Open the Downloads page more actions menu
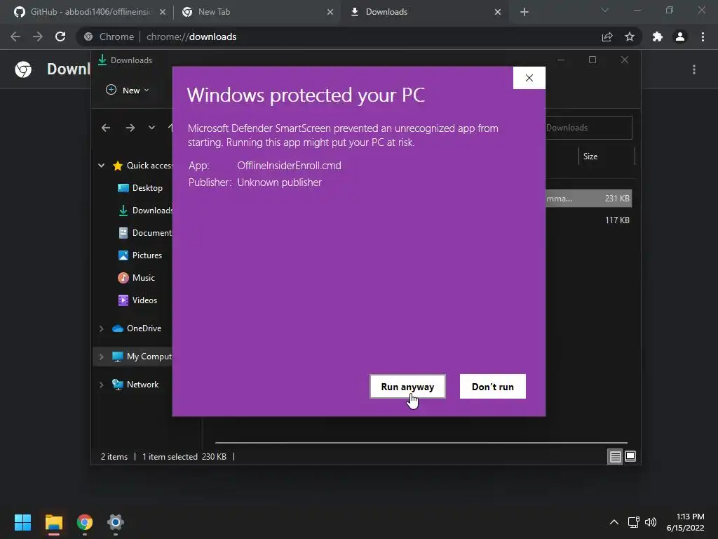Image resolution: width=718 pixels, height=539 pixels. 694,69
